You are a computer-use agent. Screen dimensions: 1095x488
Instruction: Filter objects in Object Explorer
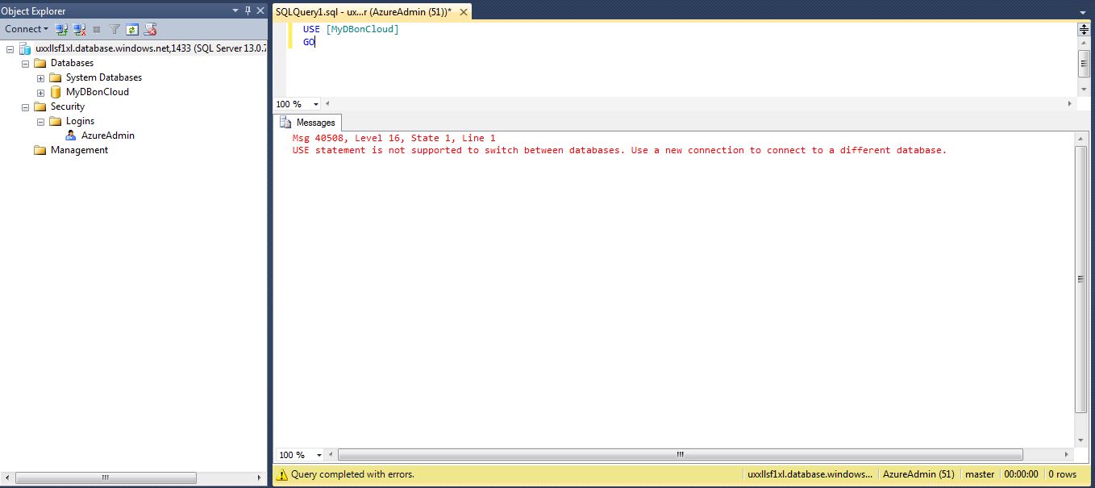click(x=114, y=29)
